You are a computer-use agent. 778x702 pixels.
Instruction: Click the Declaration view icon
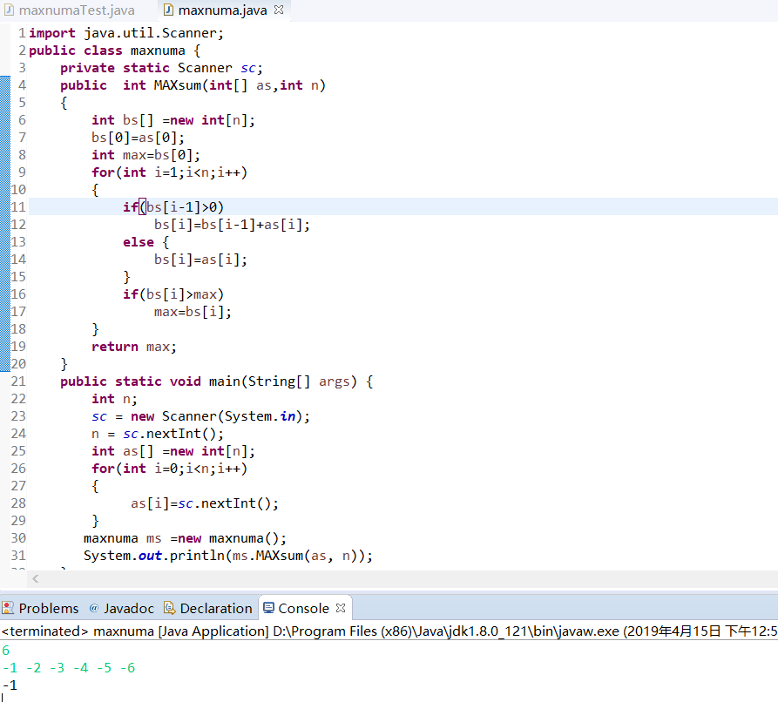[170, 608]
